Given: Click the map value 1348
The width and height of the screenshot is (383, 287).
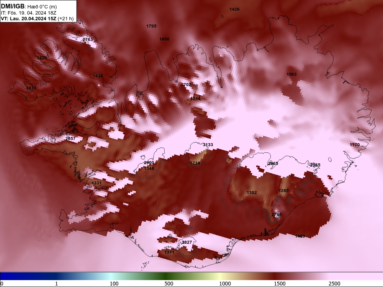Looking at the screenshot, I should [149, 168].
